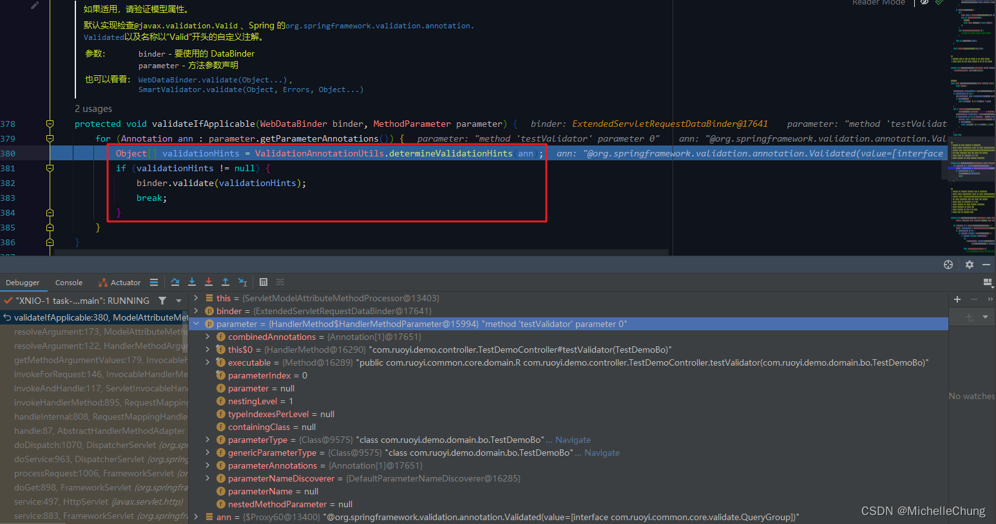Click the green inspection checkmark icon
This screenshot has width=996, height=524.
click(939, 3)
